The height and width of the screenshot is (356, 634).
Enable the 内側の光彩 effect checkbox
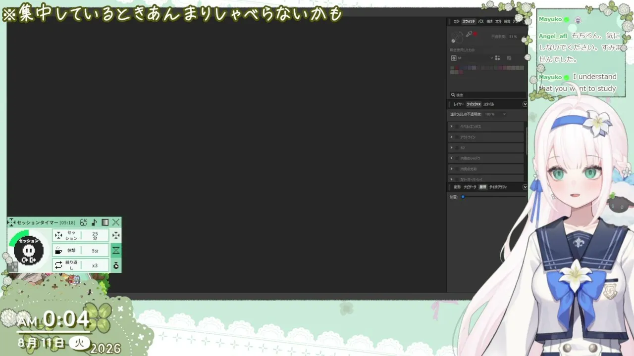coord(457,169)
